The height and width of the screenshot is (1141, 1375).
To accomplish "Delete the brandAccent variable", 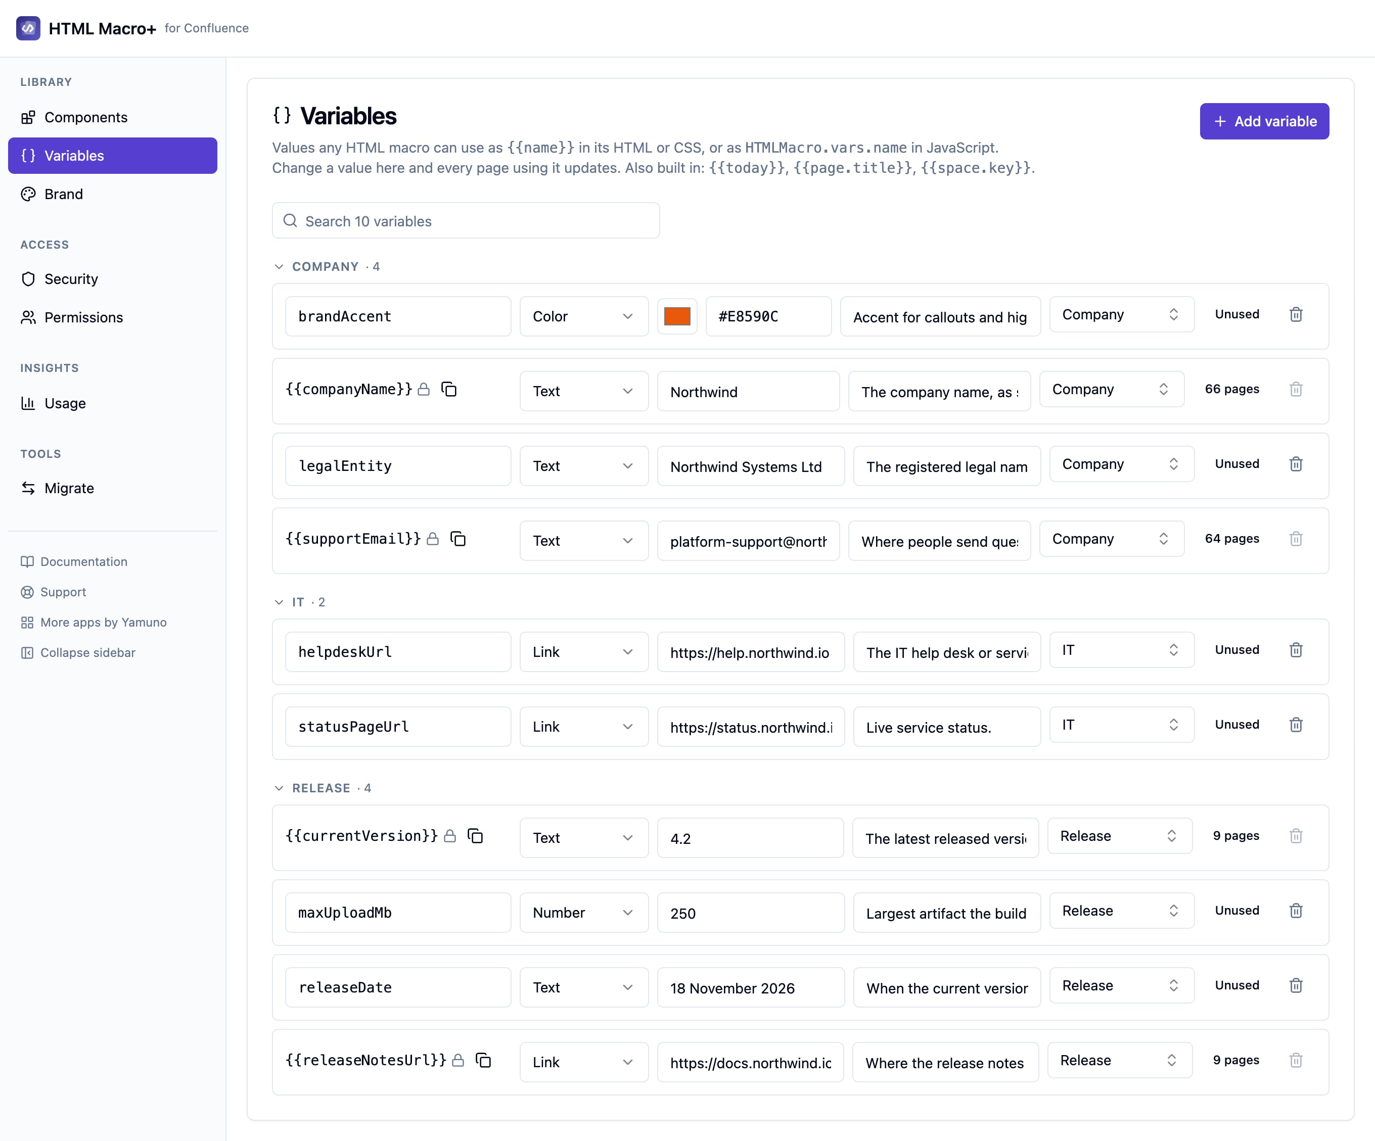I will click(1296, 314).
